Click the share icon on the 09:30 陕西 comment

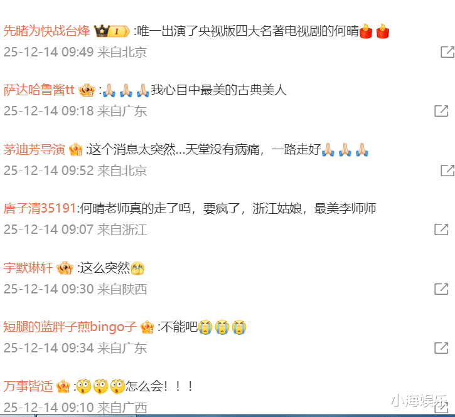point(441,289)
